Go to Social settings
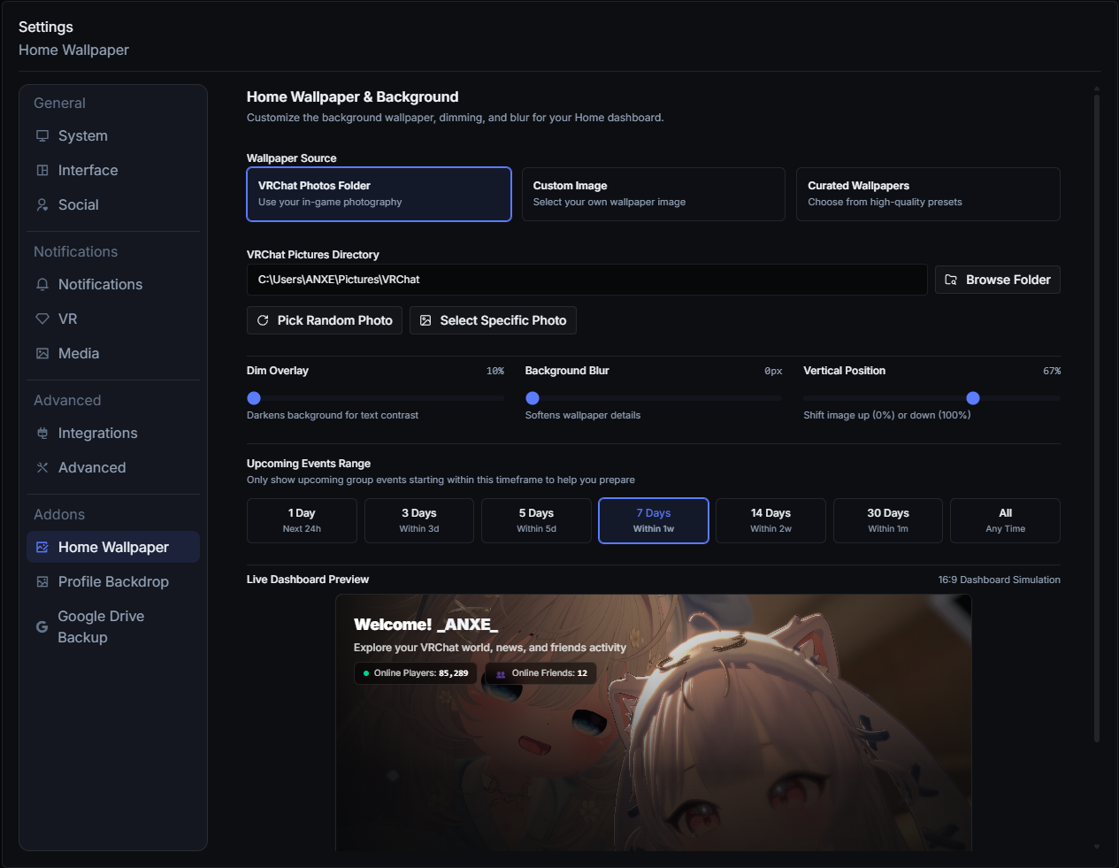Image resolution: width=1119 pixels, height=868 pixels. coord(113,204)
